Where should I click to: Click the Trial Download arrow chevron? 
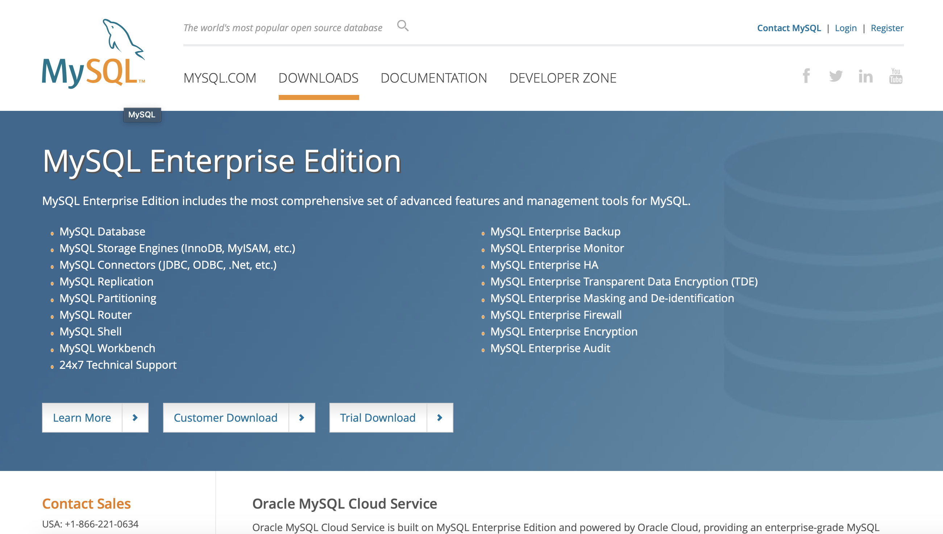(439, 418)
